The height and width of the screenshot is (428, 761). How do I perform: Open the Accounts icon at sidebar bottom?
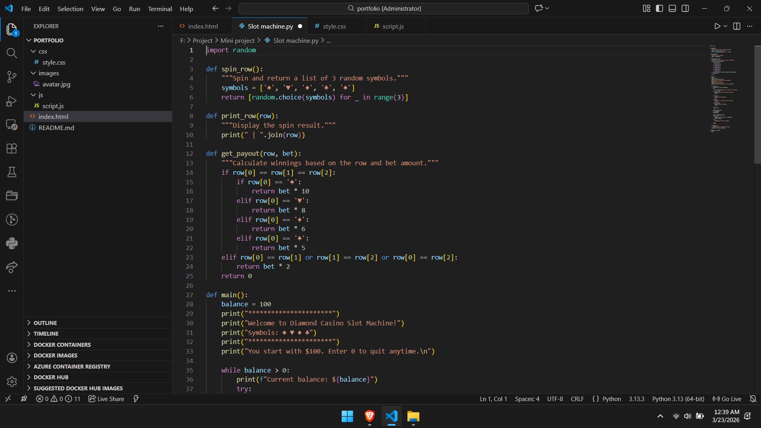coord(11,357)
